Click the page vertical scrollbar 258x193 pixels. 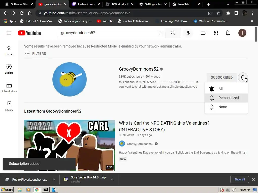(256, 34)
